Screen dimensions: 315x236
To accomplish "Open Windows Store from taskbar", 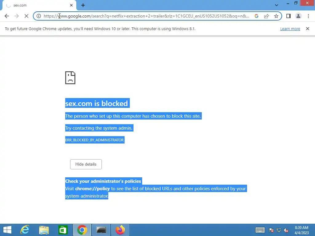I will point(63,230).
